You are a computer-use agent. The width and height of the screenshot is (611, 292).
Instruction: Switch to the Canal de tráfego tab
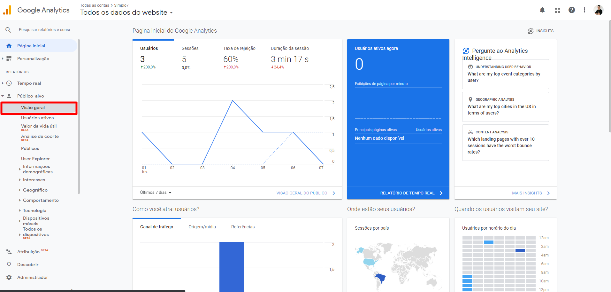click(x=157, y=227)
